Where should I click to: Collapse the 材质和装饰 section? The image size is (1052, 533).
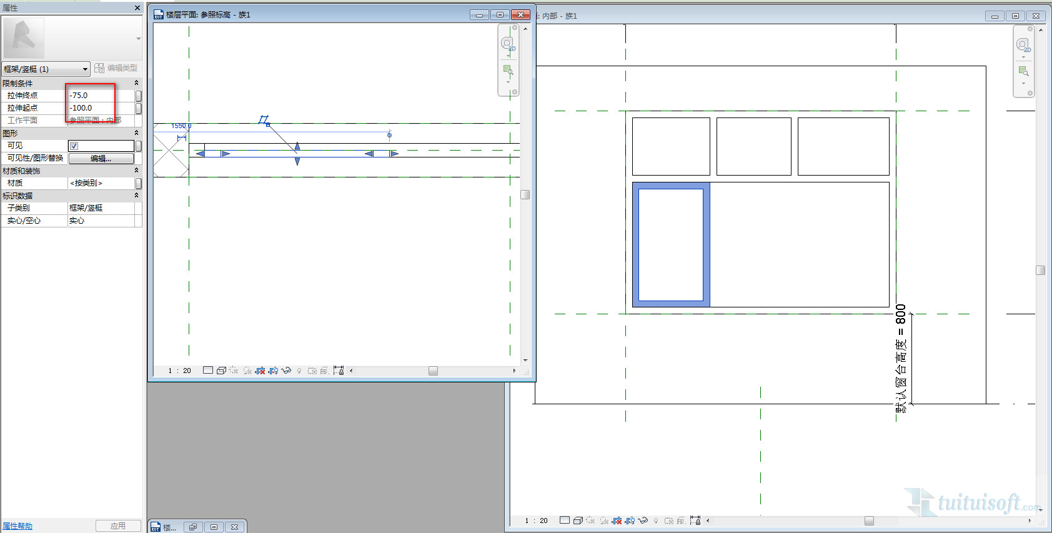point(136,171)
